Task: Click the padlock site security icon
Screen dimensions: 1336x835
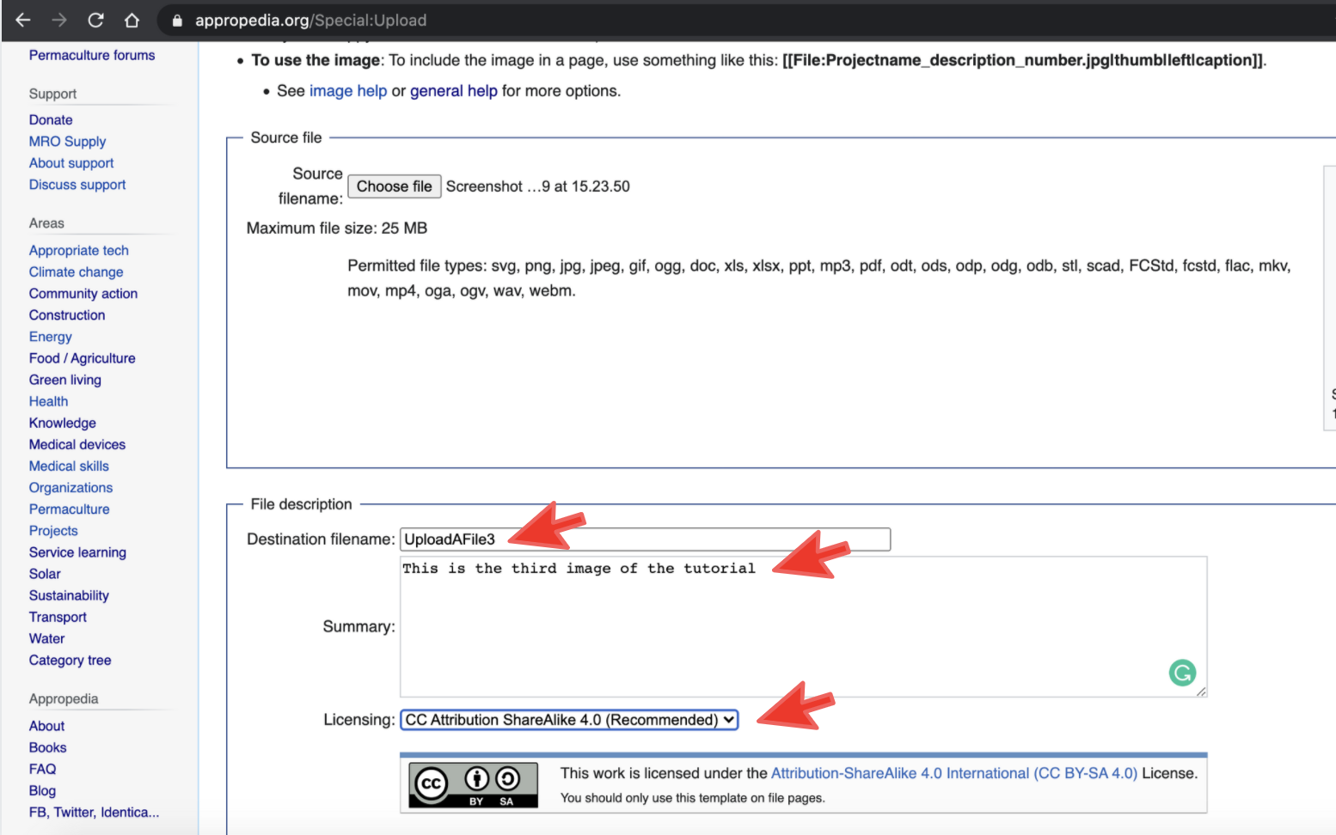Action: (177, 21)
